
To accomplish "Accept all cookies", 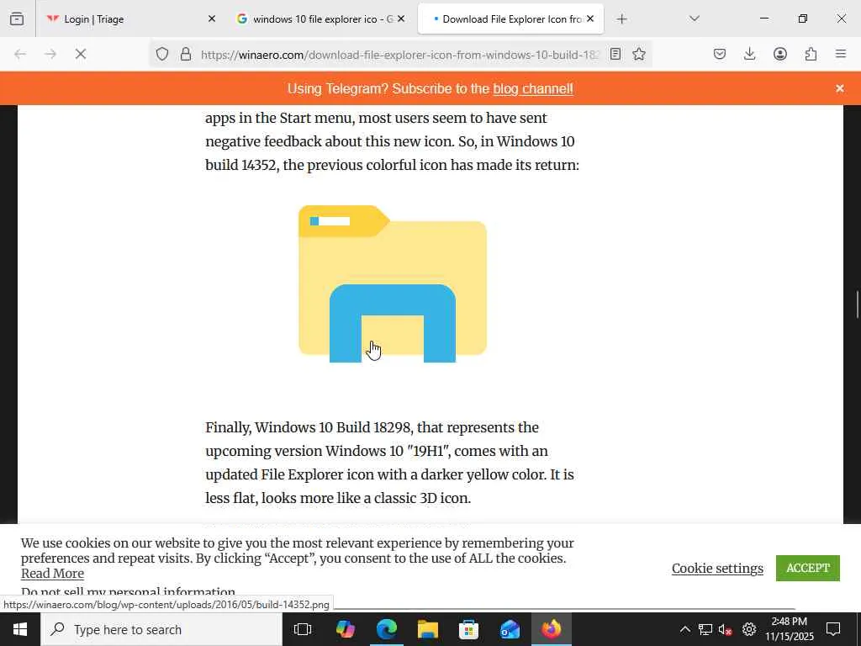I will pyautogui.click(x=808, y=568).
